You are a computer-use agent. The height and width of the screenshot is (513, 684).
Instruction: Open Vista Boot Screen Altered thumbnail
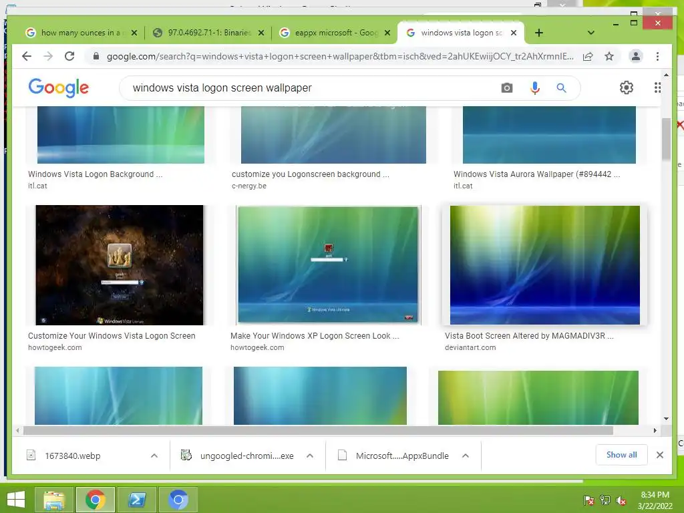tap(545, 265)
